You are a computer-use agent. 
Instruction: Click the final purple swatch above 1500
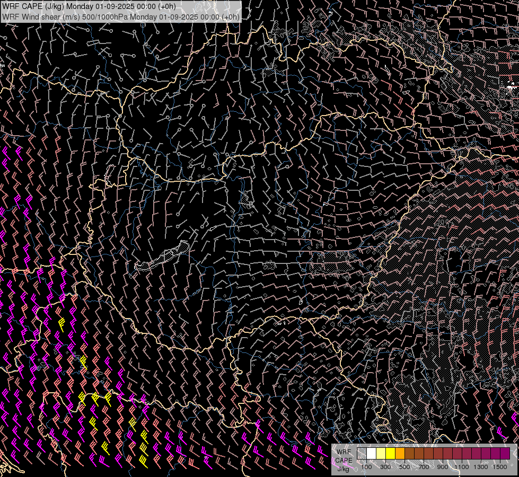point(505,454)
